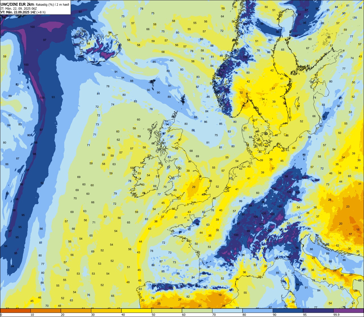Click the purple legend swatch above 99.9
The width and height of the screenshot is (364, 317).
pyautogui.click(x=348, y=310)
